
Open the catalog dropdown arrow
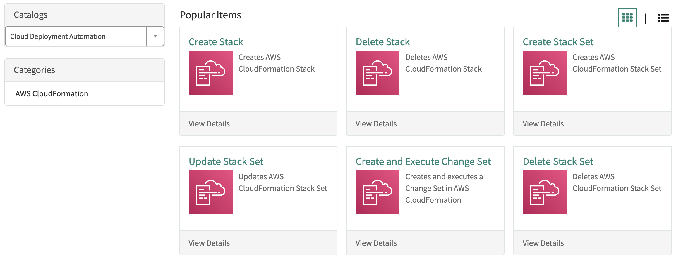(x=155, y=36)
